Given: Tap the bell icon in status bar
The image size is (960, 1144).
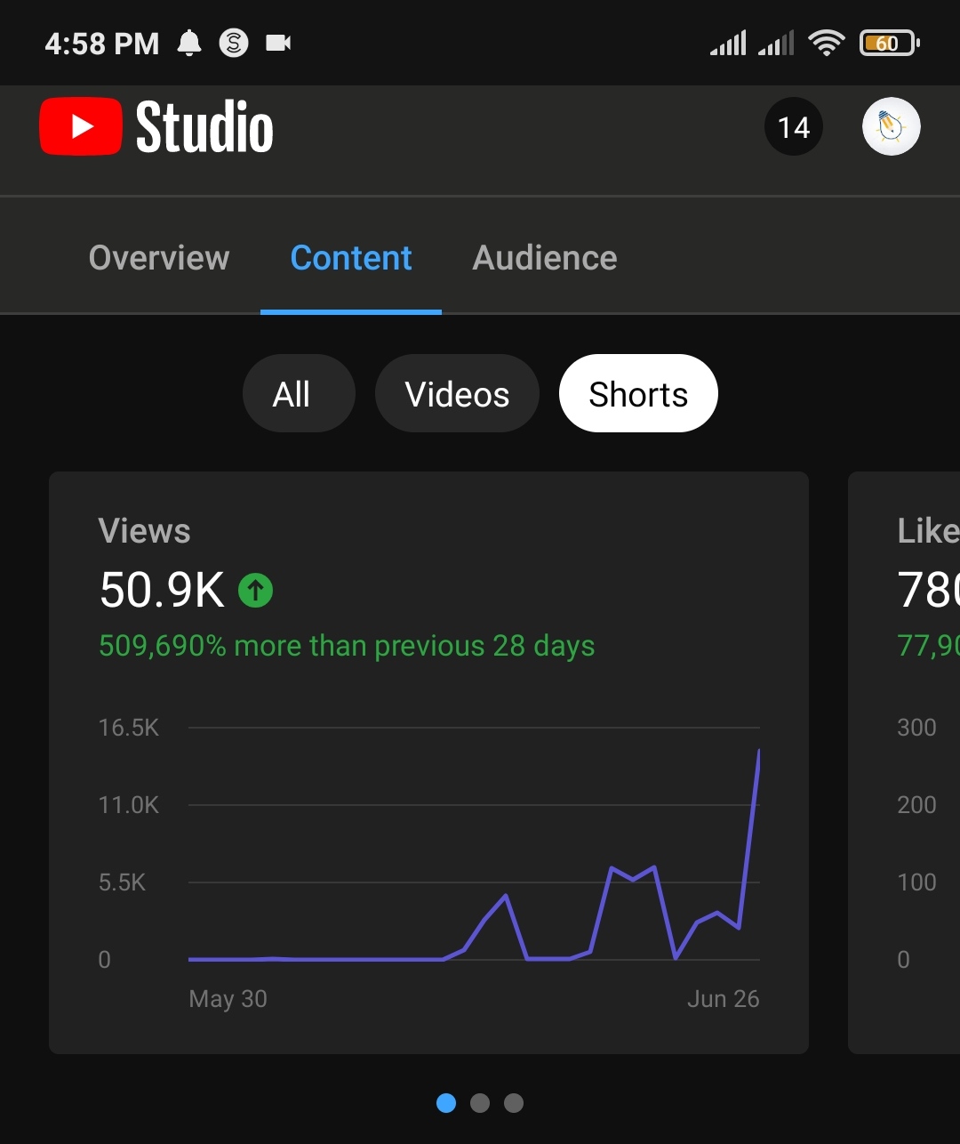Looking at the screenshot, I should coord(189,43).
